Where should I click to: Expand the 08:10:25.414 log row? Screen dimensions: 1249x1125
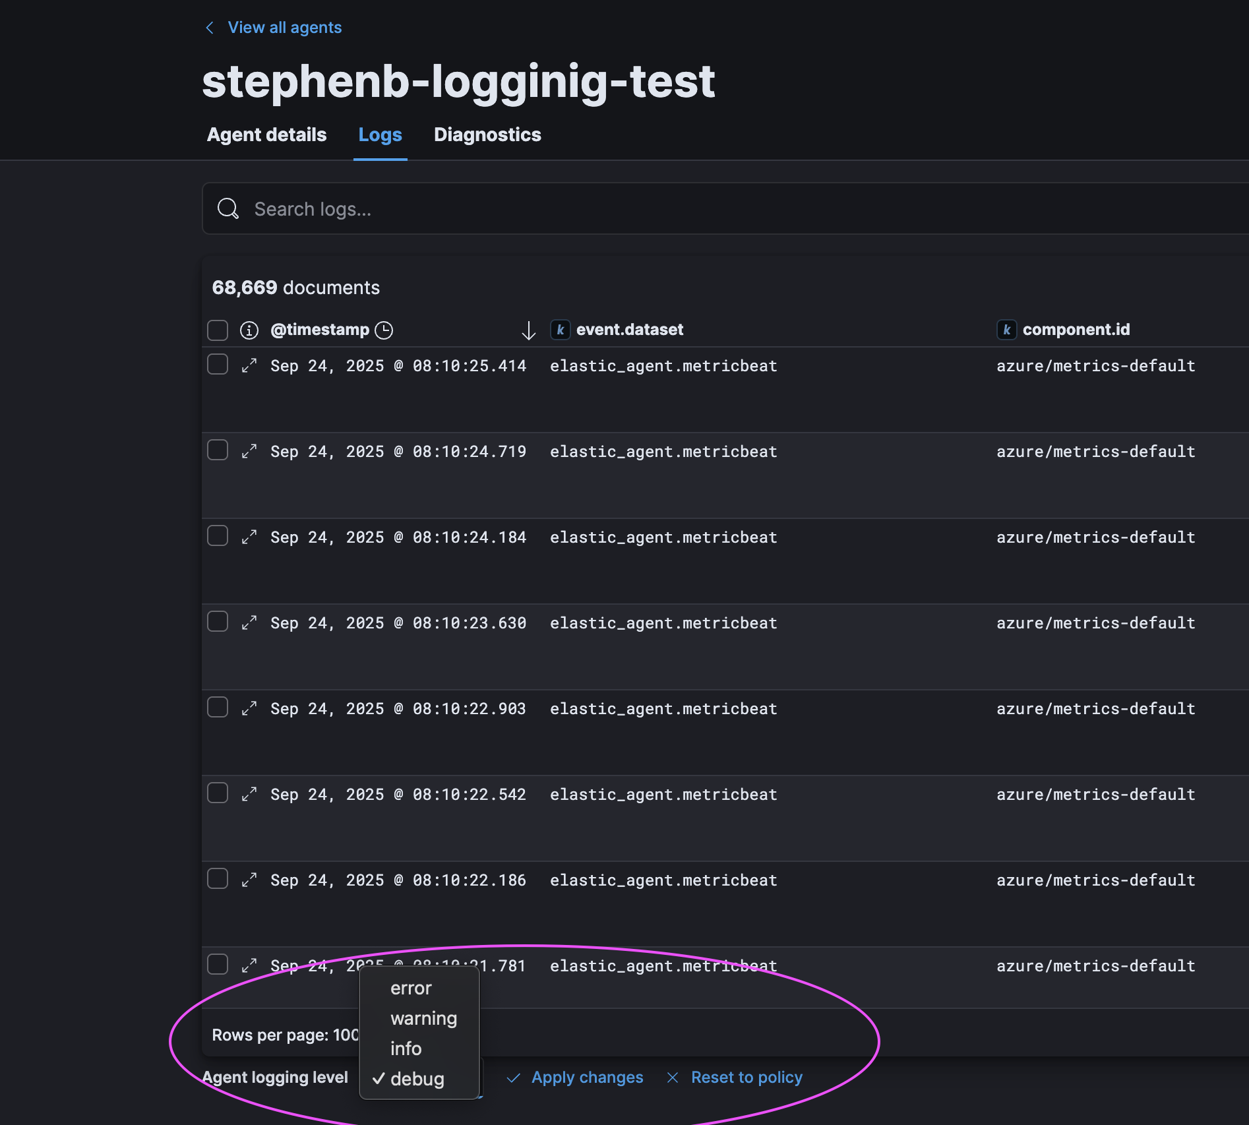pos(249,366)
